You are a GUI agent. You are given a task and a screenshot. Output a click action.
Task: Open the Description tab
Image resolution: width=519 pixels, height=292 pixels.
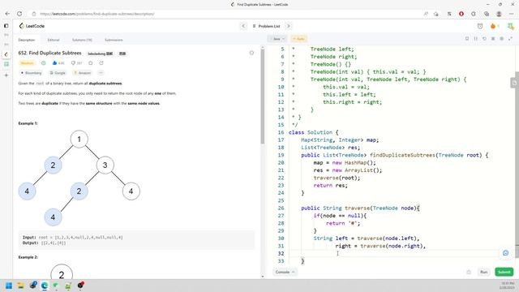[x=27, y=40]
